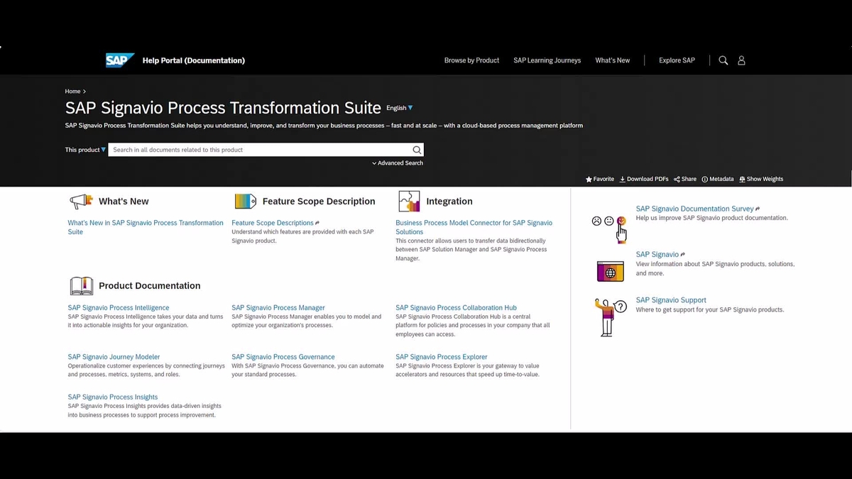852x479 pixels.
Task: Open the English language dropdown
Action: click(399, 108)
